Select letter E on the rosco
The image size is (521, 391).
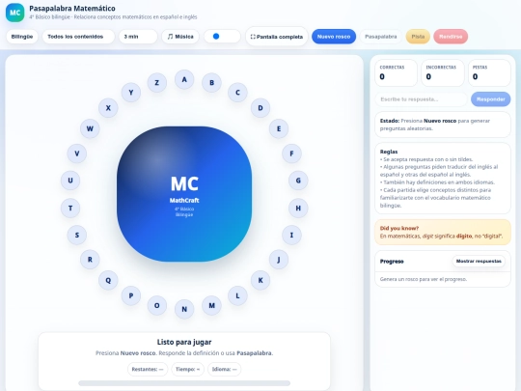pos(279,128)
